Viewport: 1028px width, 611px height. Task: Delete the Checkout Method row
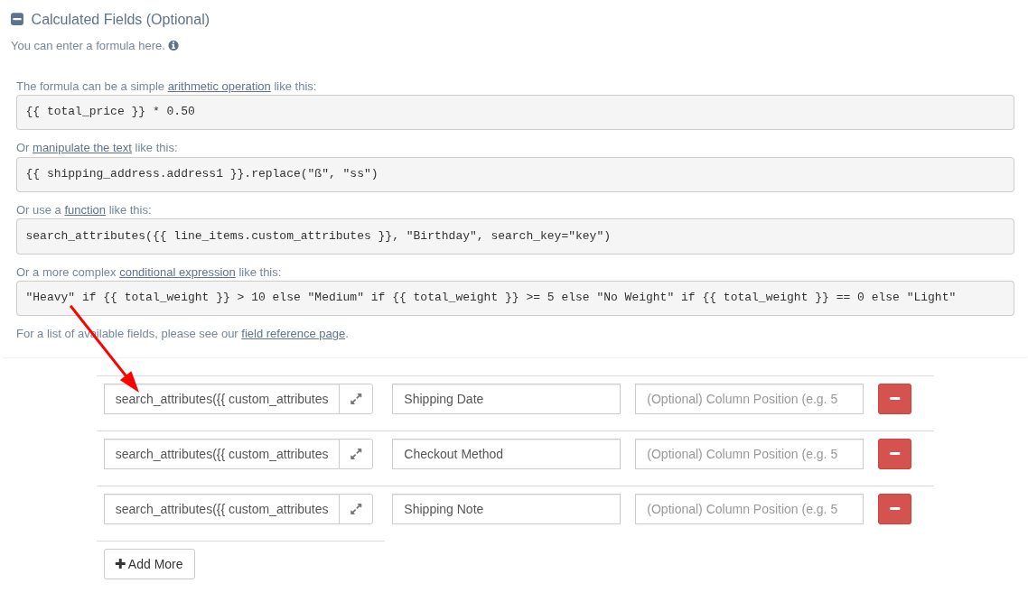point(894,454)
